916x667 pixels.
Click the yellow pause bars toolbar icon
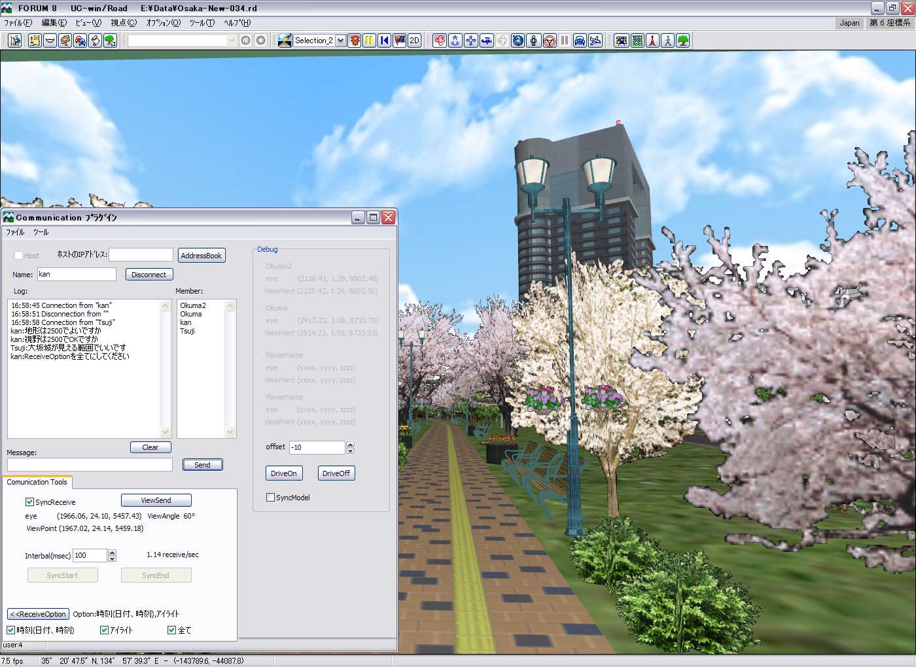click(369, 41)
